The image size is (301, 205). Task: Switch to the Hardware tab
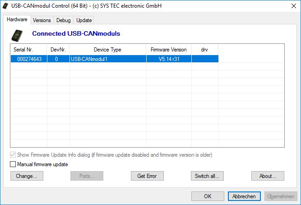(17, 19)
